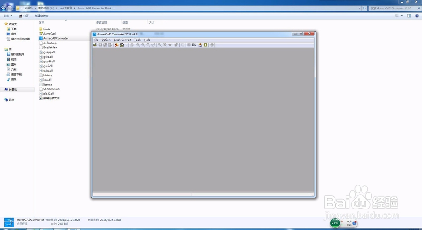
Task: Toggle the BG background color button
Action: click(194, 45)
